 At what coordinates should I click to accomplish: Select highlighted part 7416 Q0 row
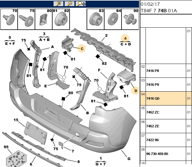(166, 98)
